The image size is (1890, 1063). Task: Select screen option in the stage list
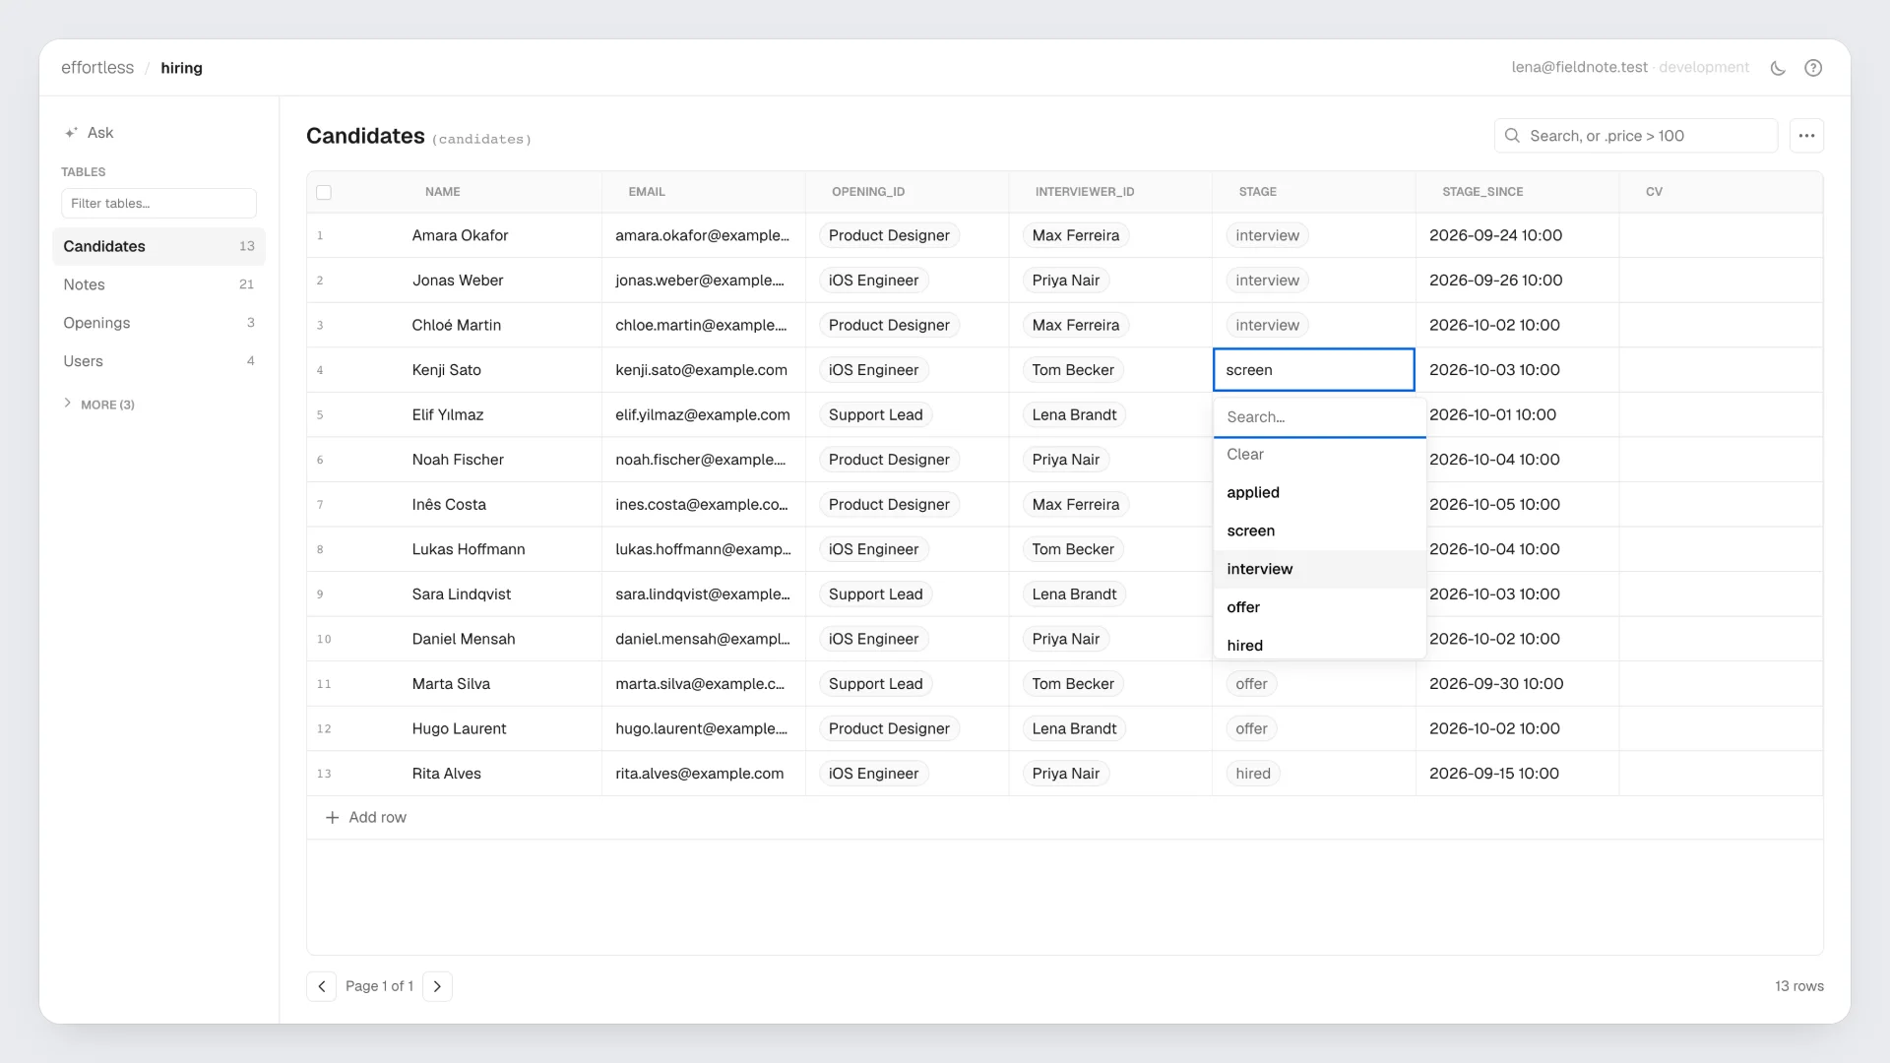tap(1320, 531)
